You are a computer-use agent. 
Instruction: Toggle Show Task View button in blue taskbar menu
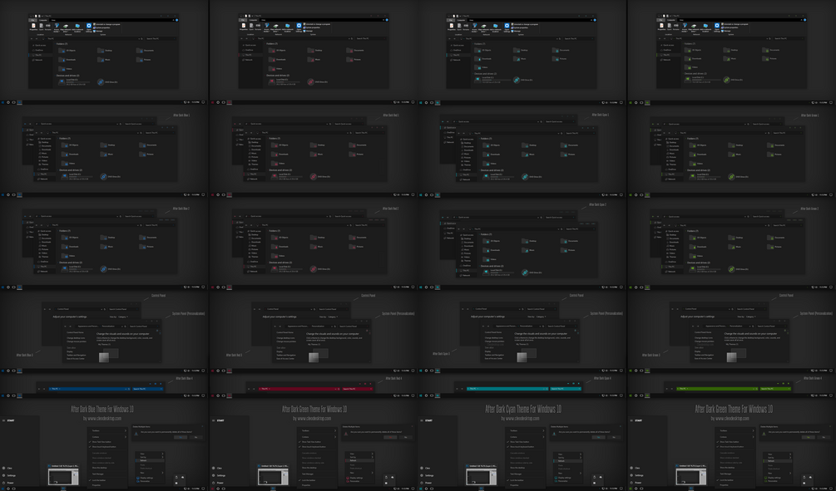[x=107, y=442]
